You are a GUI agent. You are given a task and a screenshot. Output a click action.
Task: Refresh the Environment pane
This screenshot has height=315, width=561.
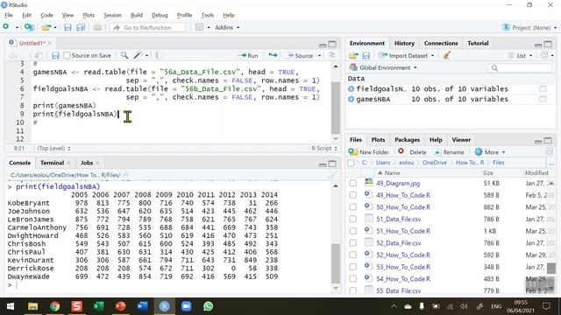[x=544, y=55]
